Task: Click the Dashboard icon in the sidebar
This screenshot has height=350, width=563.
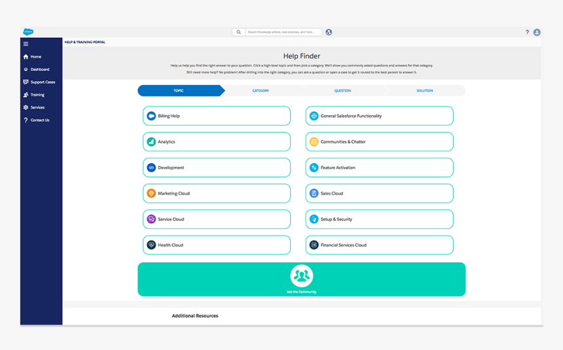Action: 26,69
